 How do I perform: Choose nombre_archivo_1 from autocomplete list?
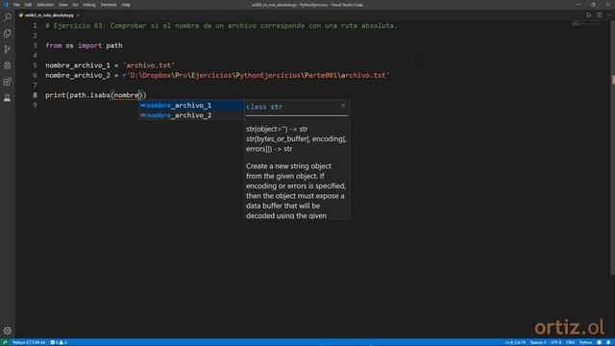click(x=191, y=105)
